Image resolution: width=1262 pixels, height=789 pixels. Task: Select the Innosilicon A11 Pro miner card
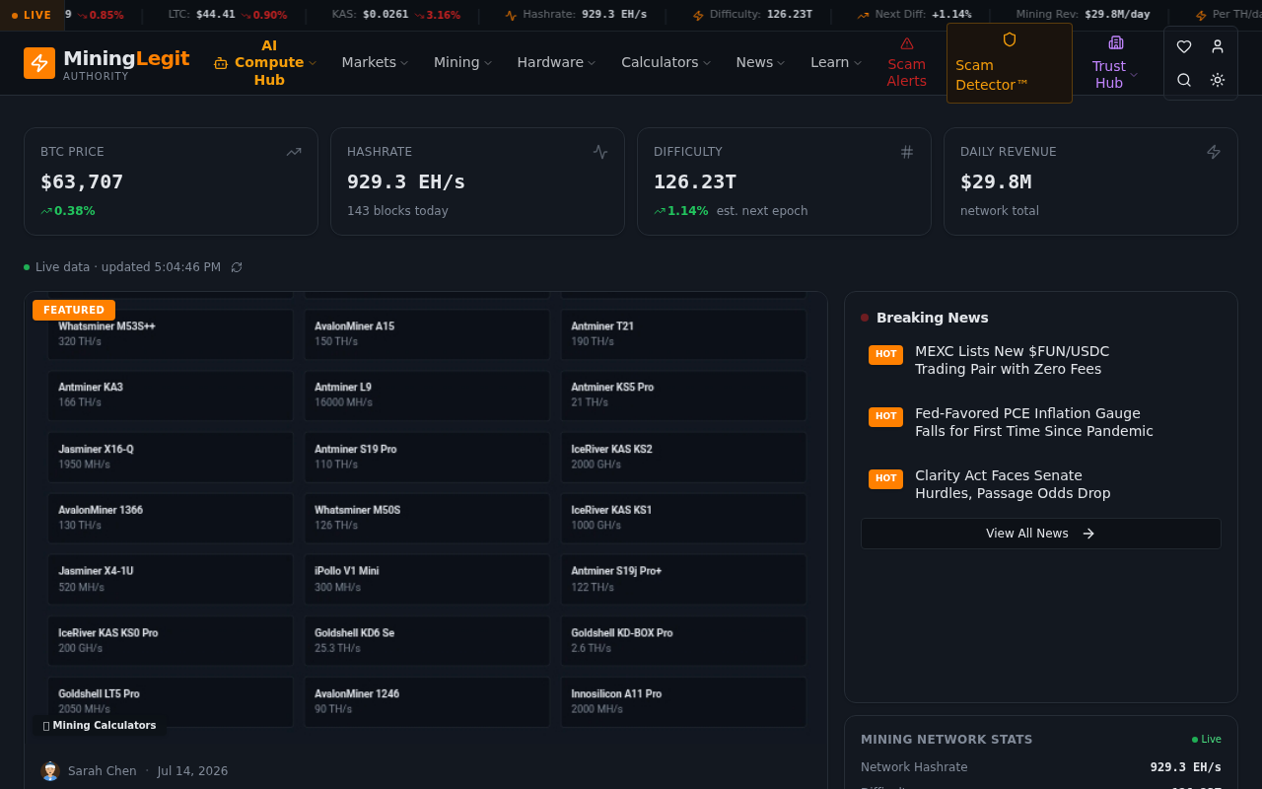[x=684, y=702]
